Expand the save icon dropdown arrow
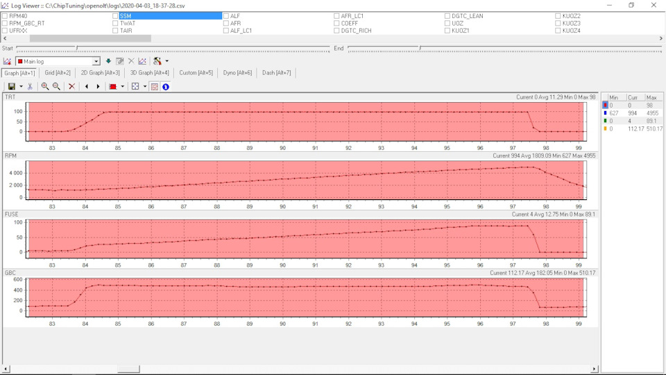This screenshot has height=375, width=666. click(x=21, y=86)
